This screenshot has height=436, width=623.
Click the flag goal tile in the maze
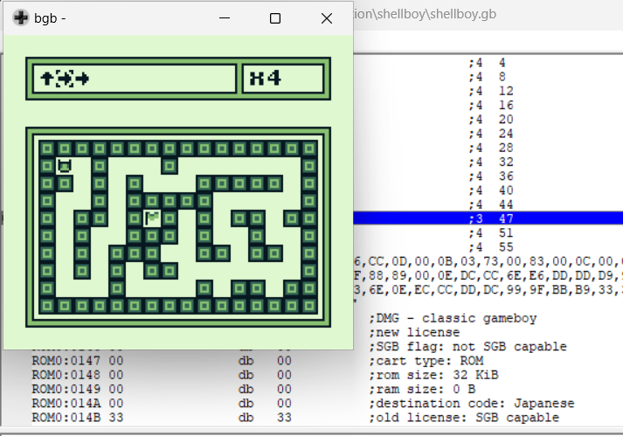pyautogui.click(x=152, y=218)
